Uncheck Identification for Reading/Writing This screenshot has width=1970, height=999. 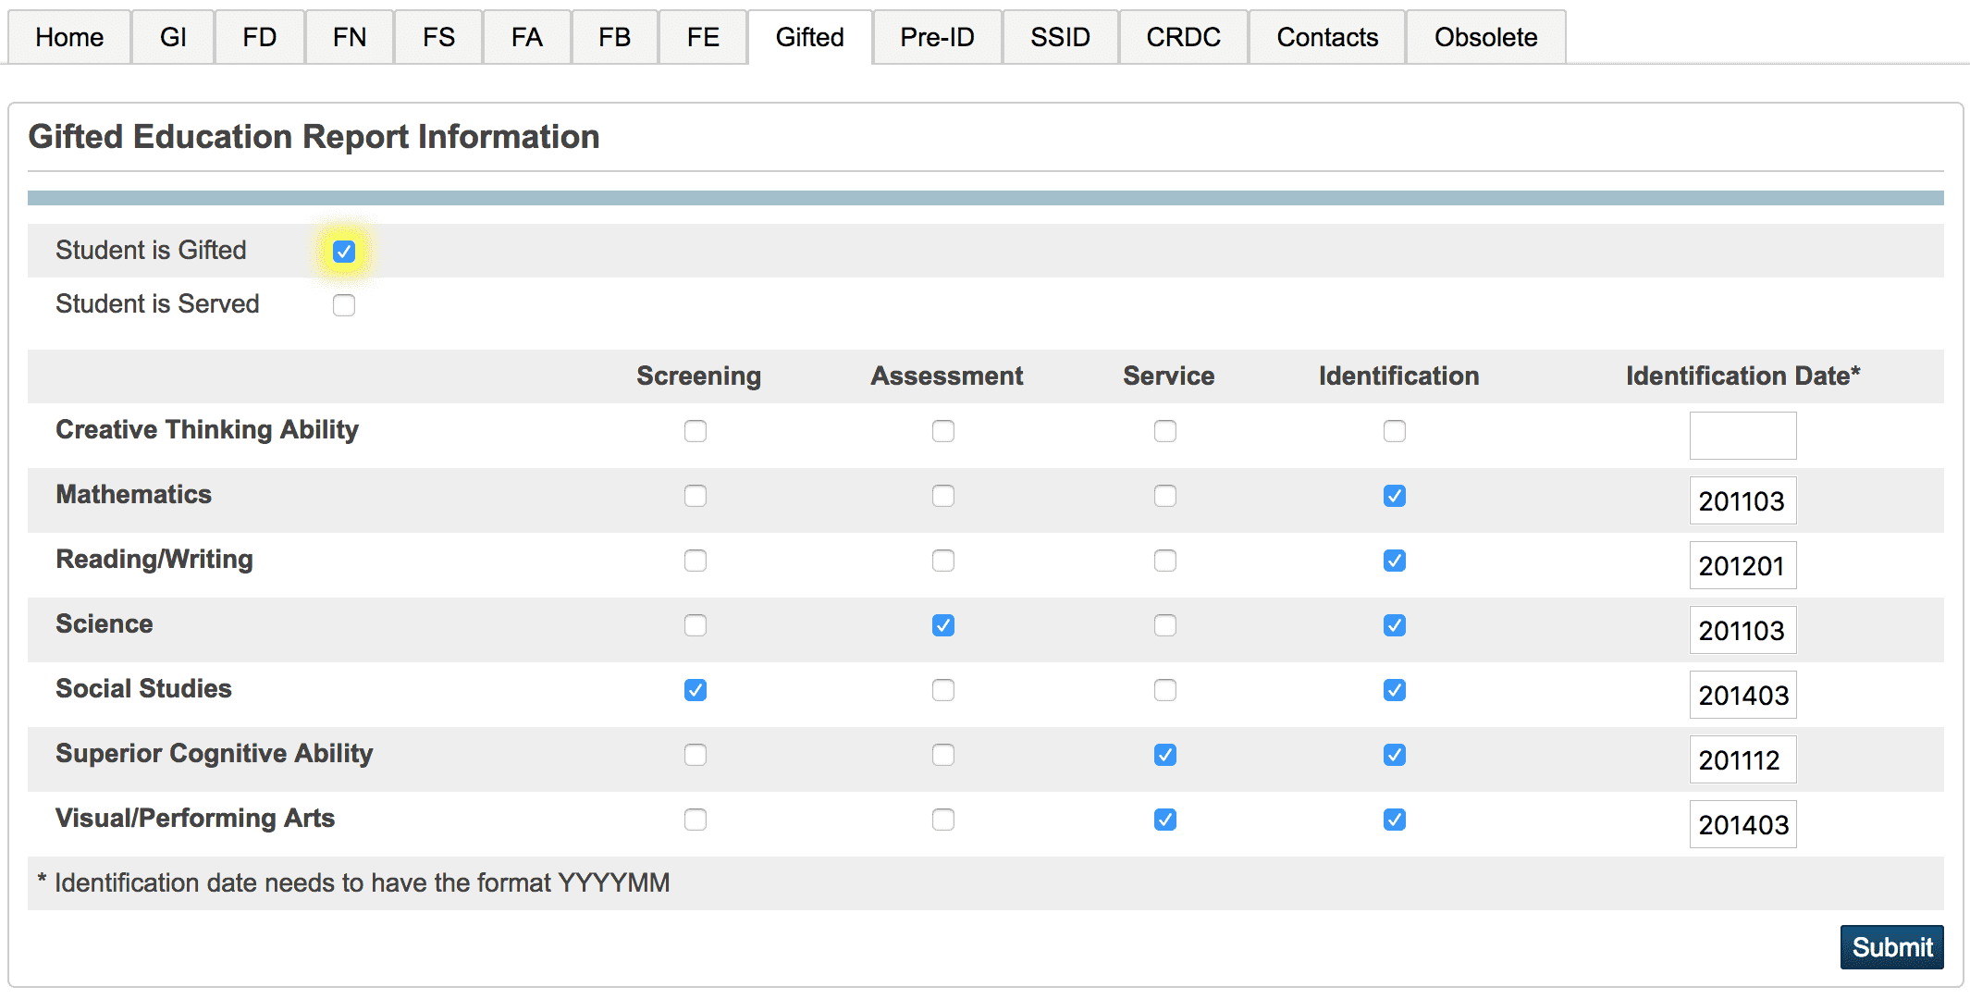coord(1395,561)
